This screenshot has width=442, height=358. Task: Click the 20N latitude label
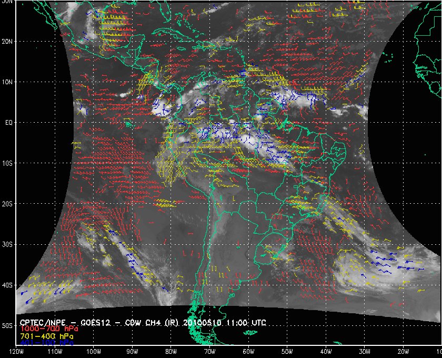coord(7,42)
